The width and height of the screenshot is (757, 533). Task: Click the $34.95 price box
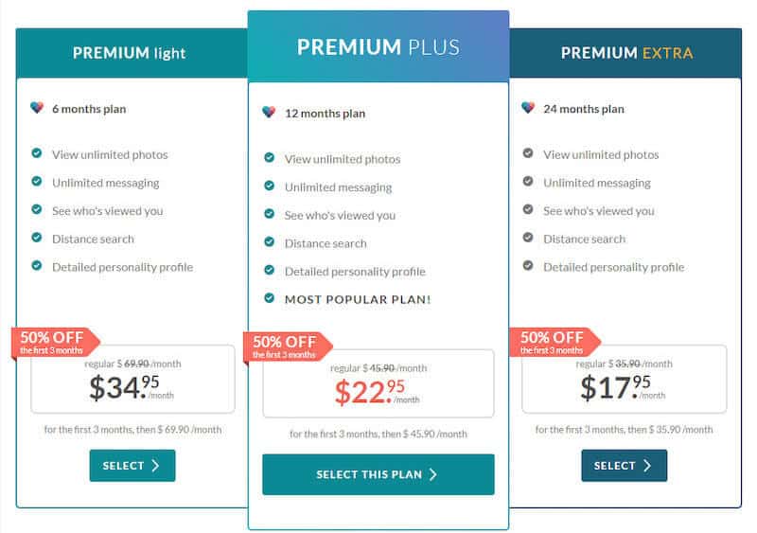tap(132, 379)
